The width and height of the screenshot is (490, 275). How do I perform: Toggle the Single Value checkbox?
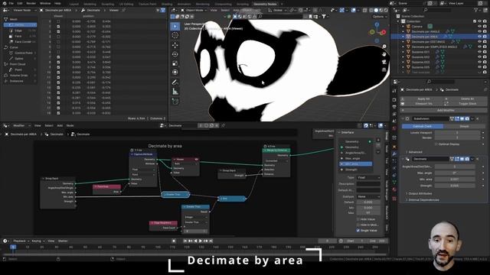358,231
